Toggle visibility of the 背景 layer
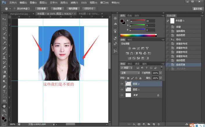This screenshot has height=127, width=205. [x=122, y=95]
